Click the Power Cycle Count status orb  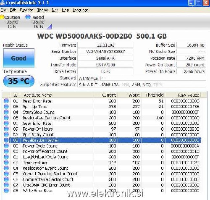6,146
